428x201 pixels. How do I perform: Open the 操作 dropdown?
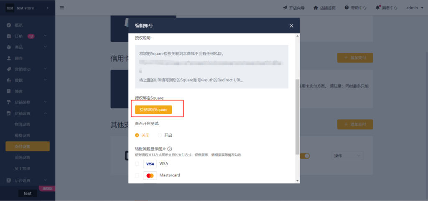pos(347,156)
